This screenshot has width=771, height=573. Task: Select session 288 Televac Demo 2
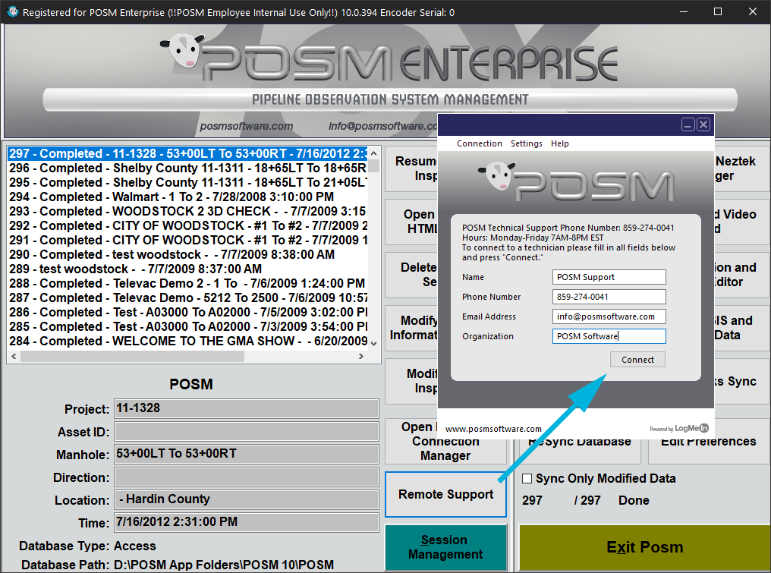(187, 283)
